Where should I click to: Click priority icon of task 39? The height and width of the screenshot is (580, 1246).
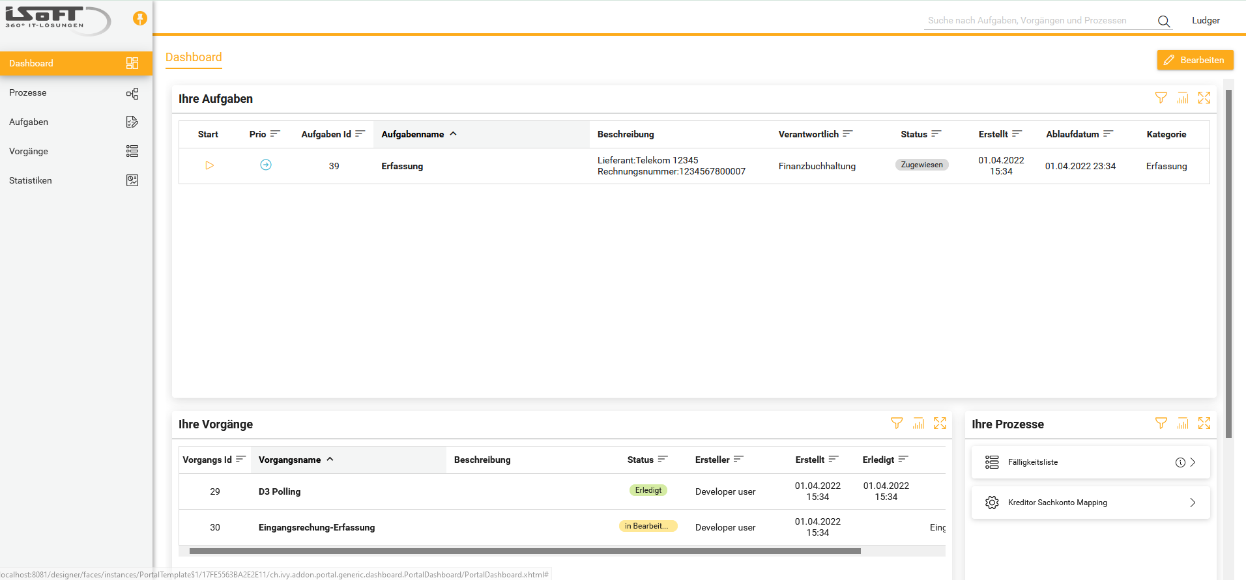[266, 165]
